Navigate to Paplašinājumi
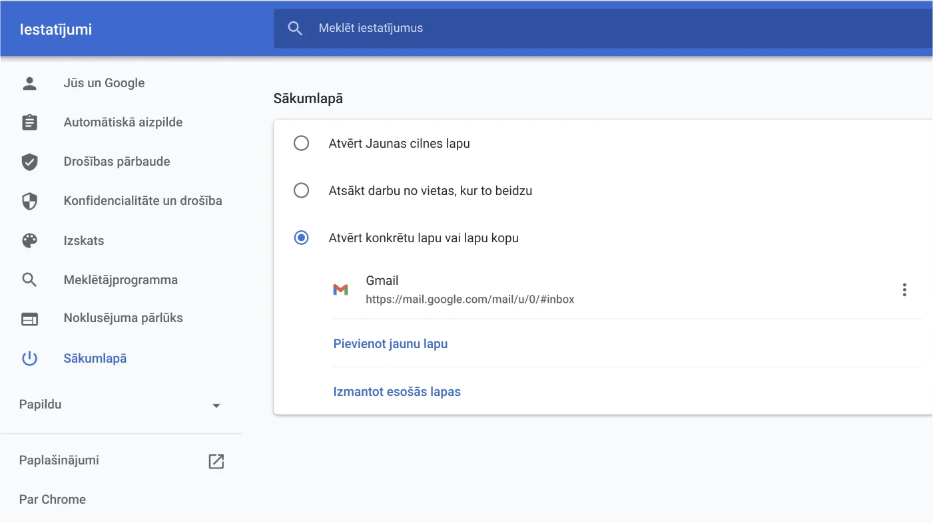The image size is (933, 523). pyautogui.click(x=59, y=460)
